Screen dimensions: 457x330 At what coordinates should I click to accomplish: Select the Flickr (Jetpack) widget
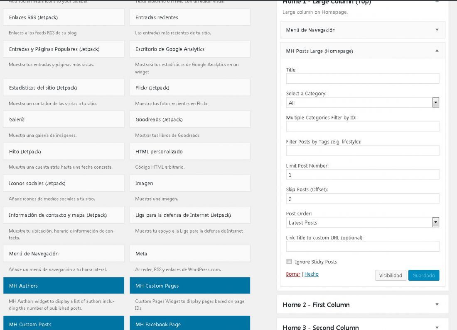tap(190, 87)
